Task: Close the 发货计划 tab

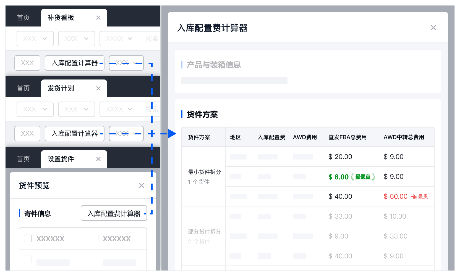Action: 98,88
